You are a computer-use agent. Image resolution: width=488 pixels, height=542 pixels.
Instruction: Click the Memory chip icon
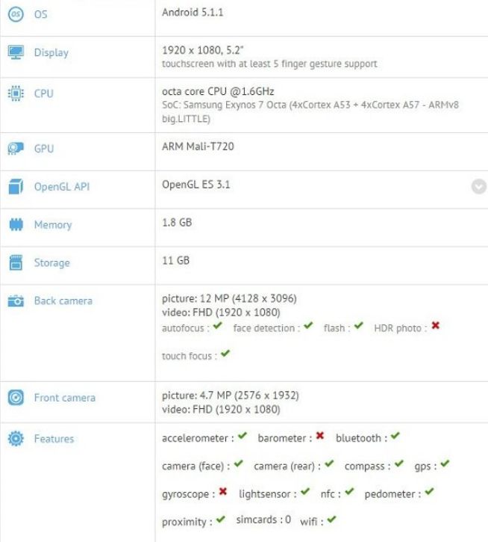click(x=16, y=225)
